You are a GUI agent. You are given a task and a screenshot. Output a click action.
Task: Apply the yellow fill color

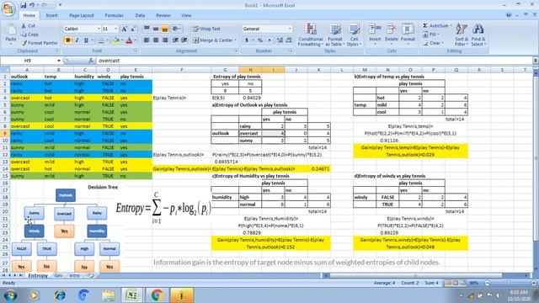(x=116, y=40)
